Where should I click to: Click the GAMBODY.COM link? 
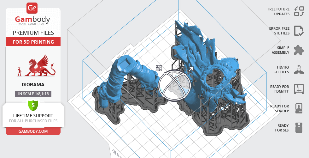33,131
